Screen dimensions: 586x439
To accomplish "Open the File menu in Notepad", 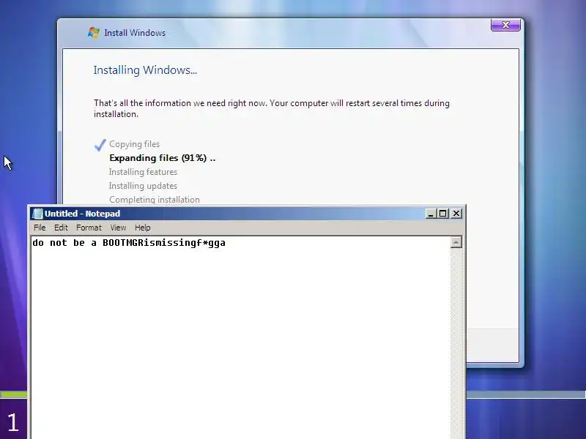I will coord(40,228).
